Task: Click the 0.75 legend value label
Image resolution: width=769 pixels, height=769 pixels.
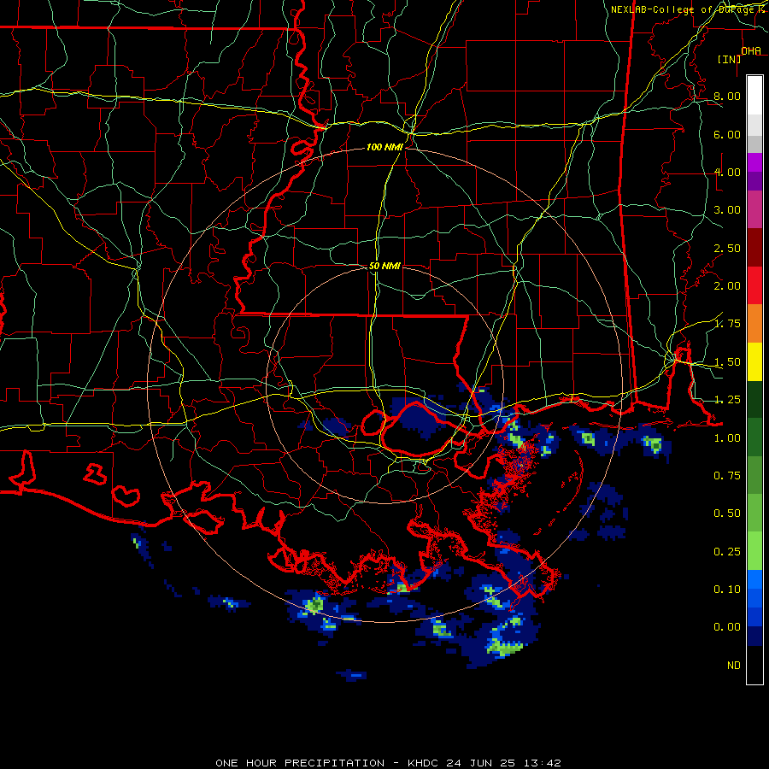Action: tap(727, 476)
